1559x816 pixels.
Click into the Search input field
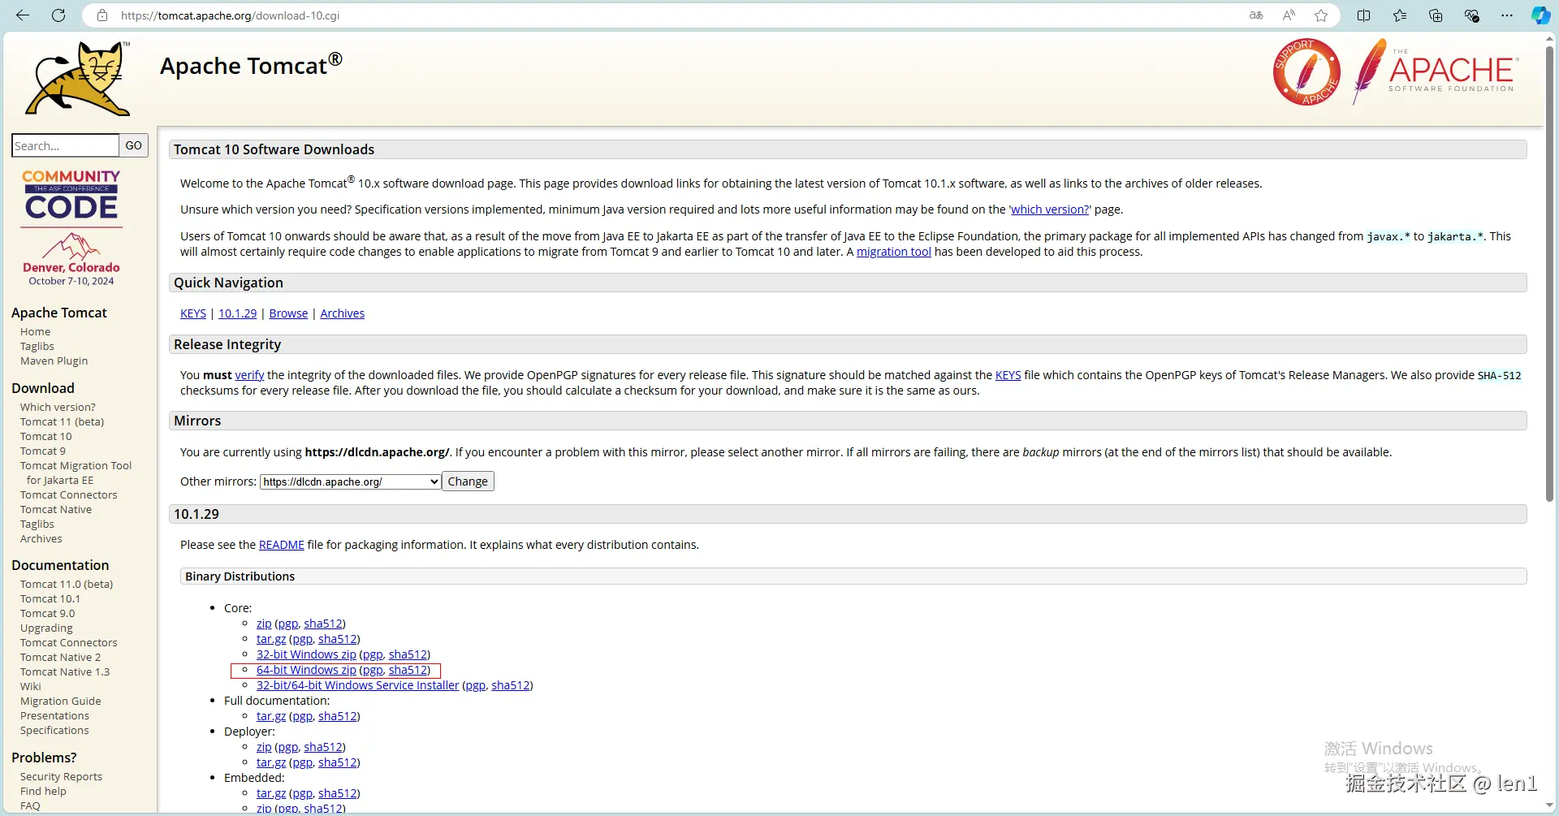[65, 145]
